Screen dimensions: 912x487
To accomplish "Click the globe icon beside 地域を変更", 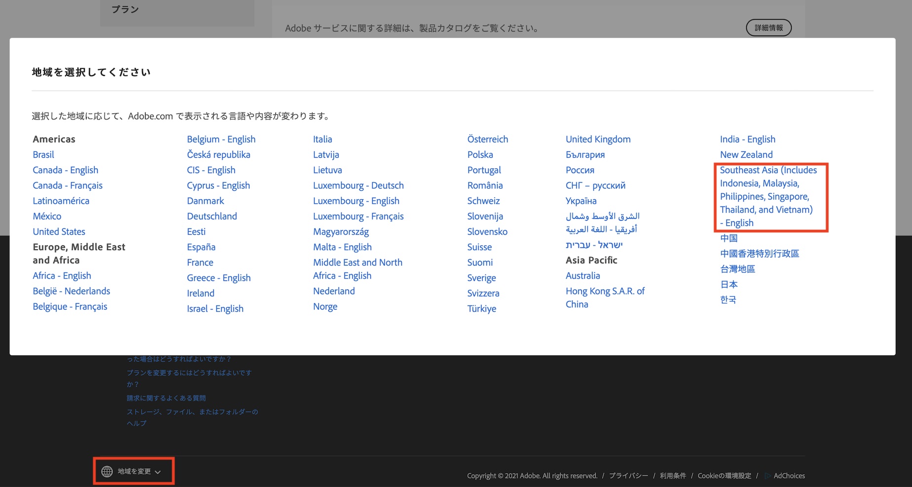I will (107, 472).
